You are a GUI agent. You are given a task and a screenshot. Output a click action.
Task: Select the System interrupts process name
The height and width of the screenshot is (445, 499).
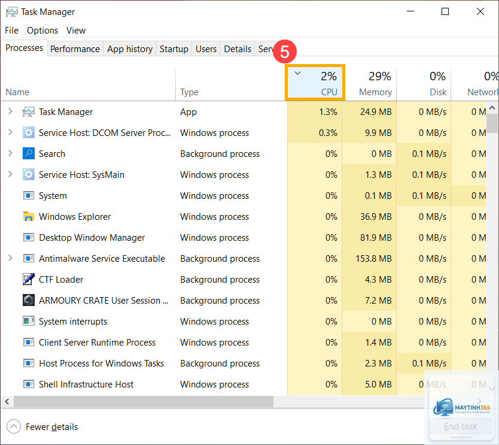coord(73,322)
